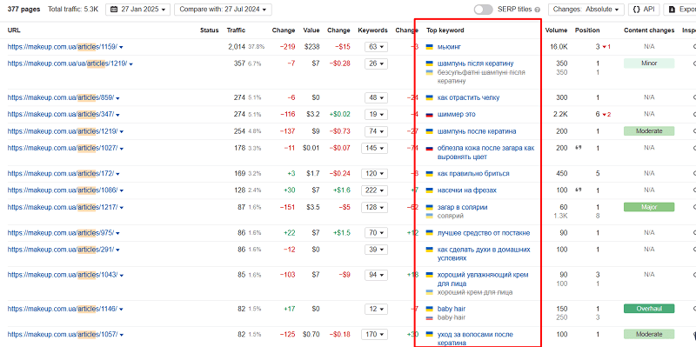Sort by the Content changes column header

[x=649, y=30]
